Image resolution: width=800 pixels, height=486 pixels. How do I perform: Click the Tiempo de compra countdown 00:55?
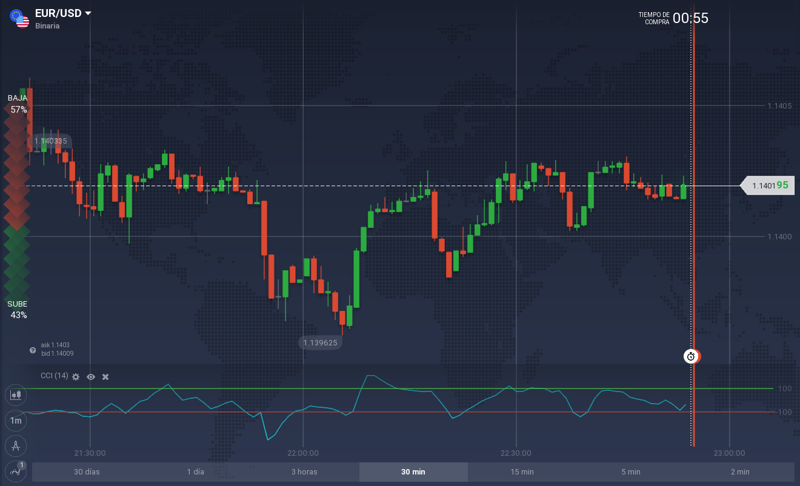673,18
